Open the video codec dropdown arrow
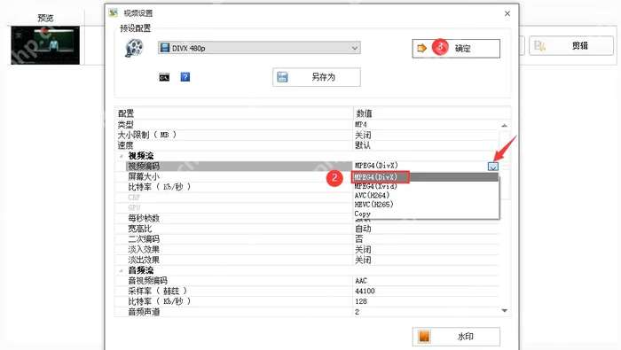 point(492,166)
